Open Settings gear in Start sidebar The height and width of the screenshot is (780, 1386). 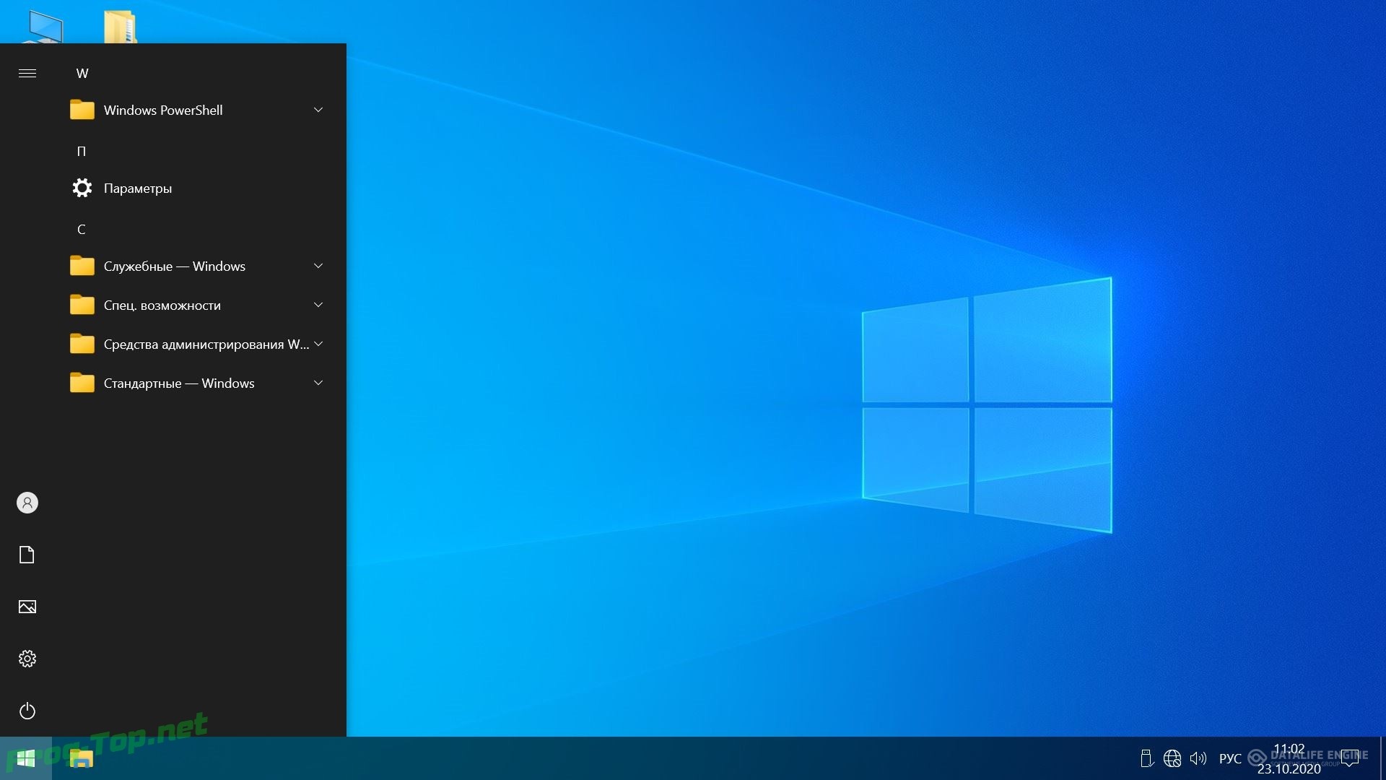27,659
